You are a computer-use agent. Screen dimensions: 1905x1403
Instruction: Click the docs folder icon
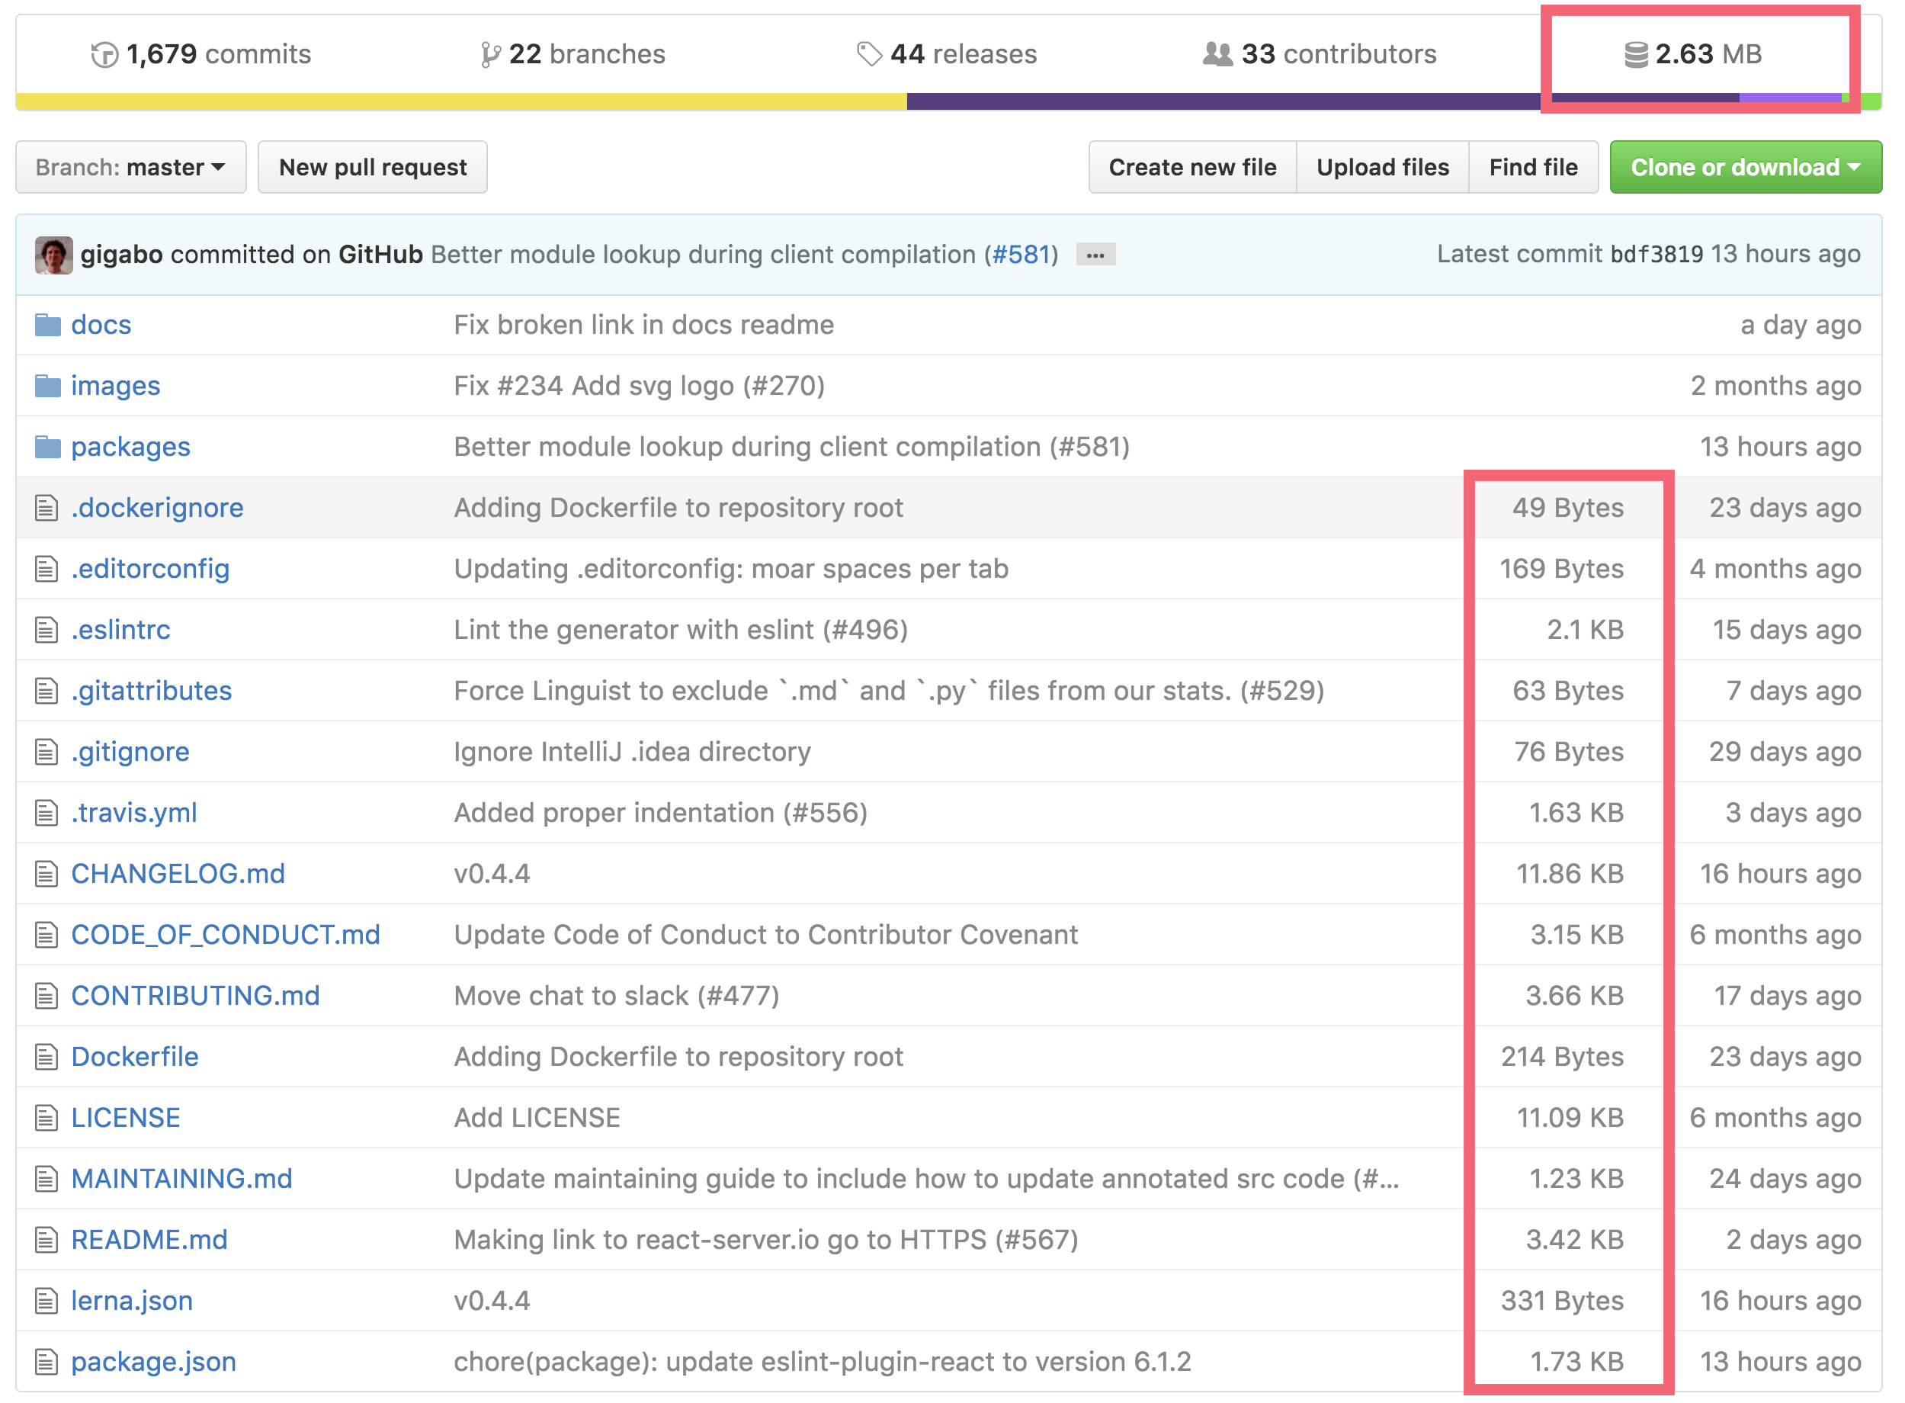(44, 324)
